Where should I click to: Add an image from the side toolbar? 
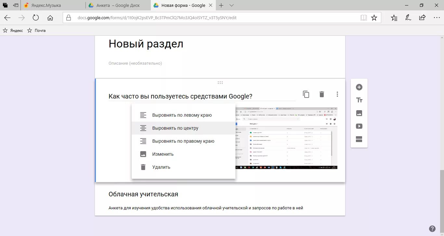tap(359, 113)
